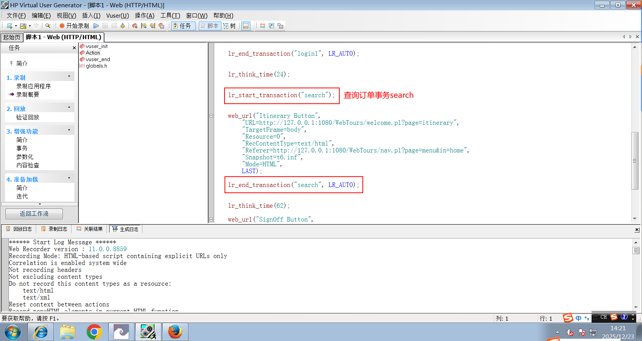Click the 参数化 link in task pane
Screen dimensions: 642x341
[25, 157]
